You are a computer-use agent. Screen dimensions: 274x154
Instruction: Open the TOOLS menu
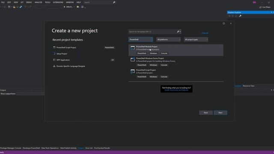(x=48, y=2)
